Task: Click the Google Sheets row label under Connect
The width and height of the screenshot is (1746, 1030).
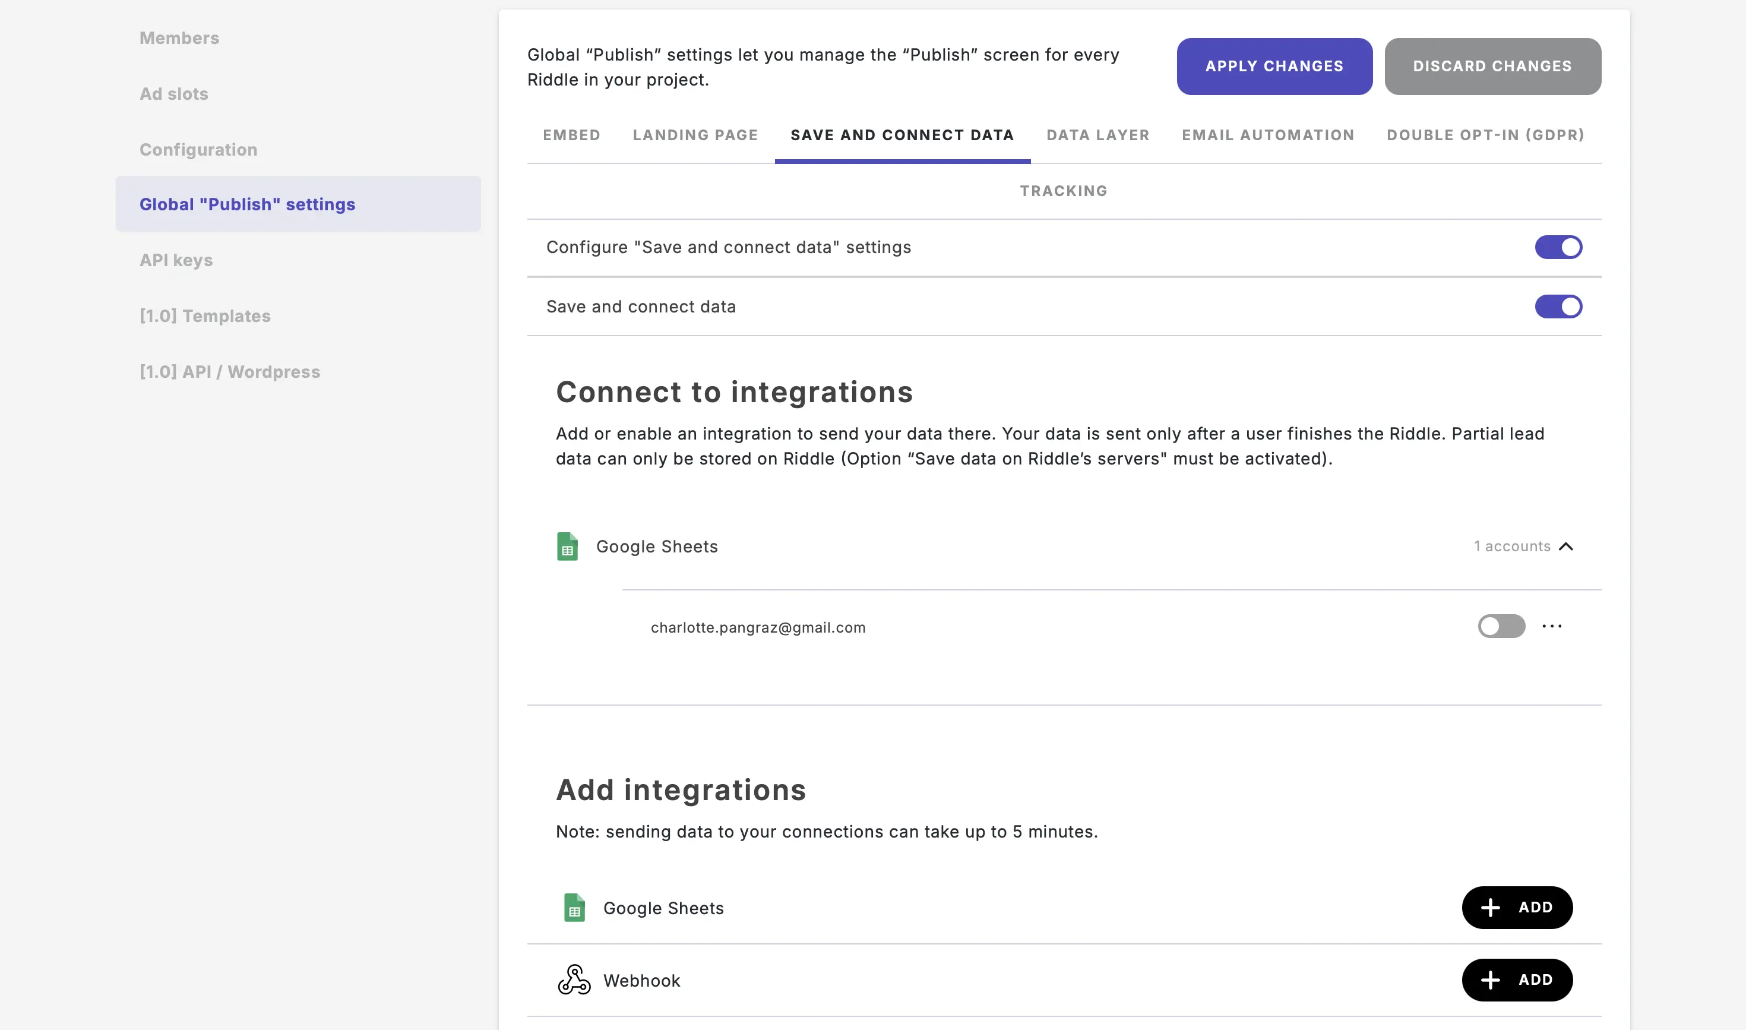Action: click(656, 546)
